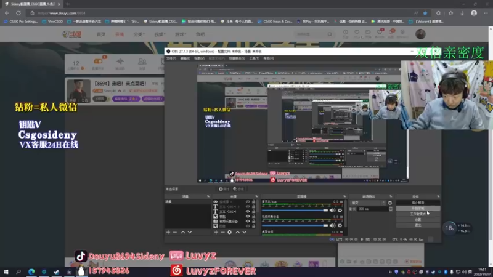Click the bookmark star in the browser address bar

point(425,13)
